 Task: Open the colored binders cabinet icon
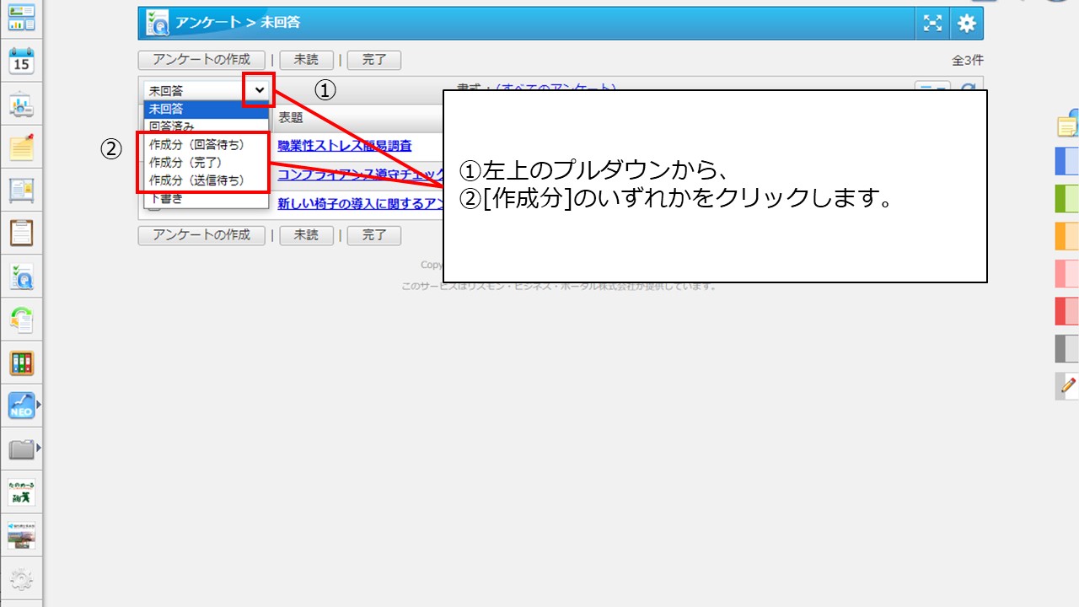pos(21,363)
